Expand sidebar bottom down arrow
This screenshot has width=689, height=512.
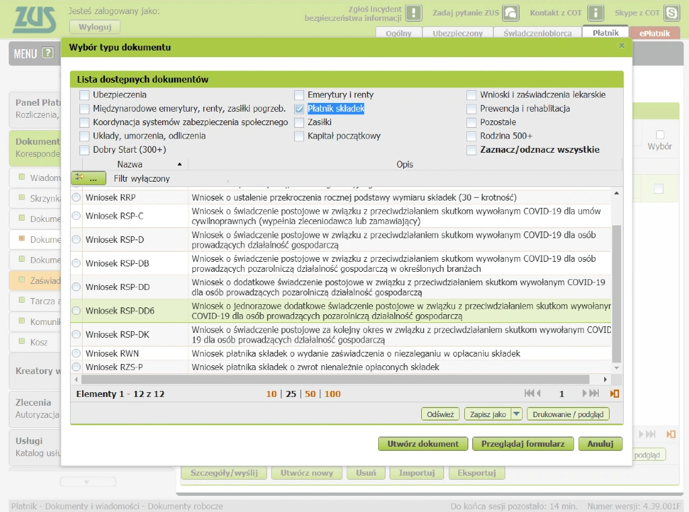click(87, 482)
